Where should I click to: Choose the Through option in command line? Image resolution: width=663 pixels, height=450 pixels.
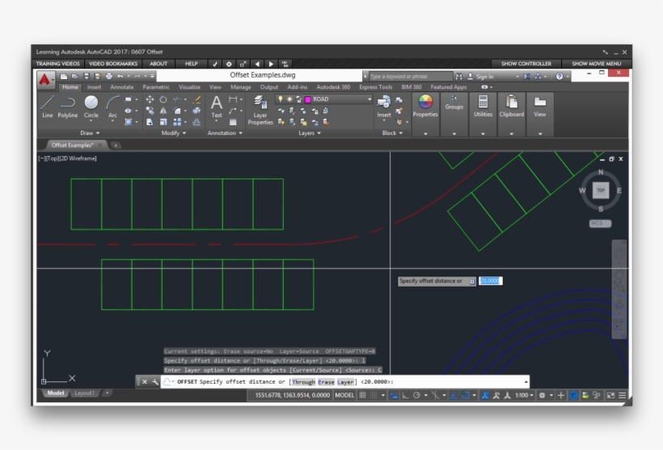(303, 382)
